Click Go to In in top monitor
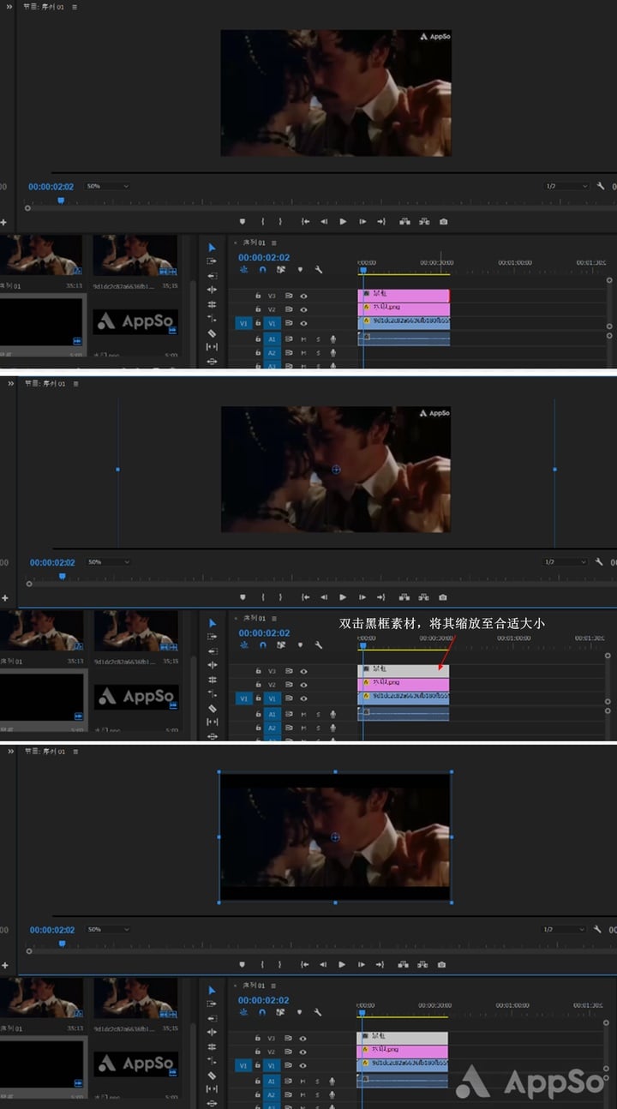This screenshot has width=617, height=1109. [x=305, y=221]
